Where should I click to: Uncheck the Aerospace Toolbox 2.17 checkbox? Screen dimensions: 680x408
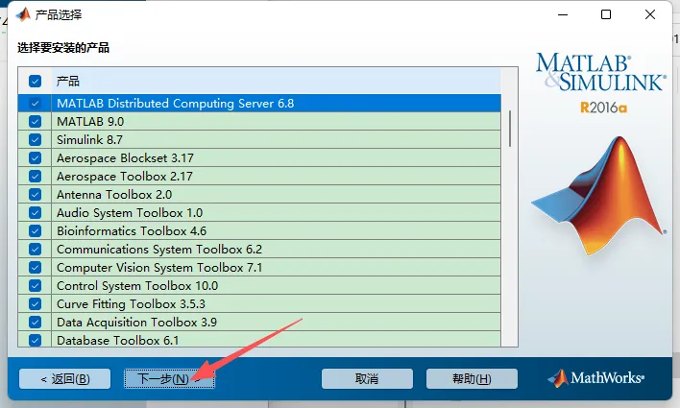36,176
